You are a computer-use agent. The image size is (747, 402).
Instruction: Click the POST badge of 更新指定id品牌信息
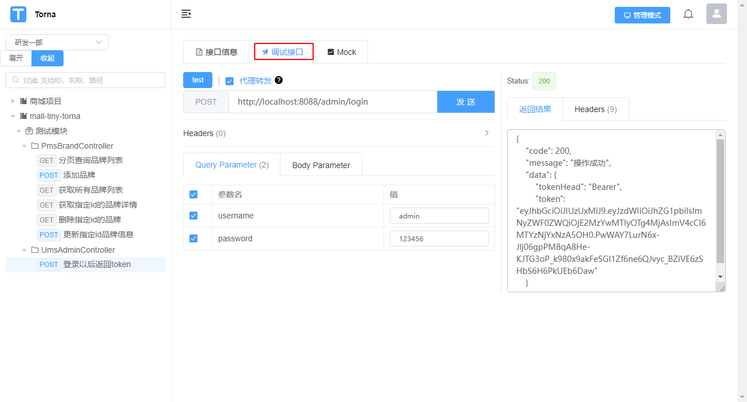click(x=49, y=234)
